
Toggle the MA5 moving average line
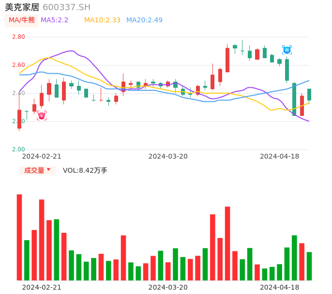coord(54,20)
